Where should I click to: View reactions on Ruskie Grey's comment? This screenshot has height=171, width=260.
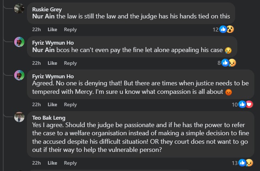point(226,29)
